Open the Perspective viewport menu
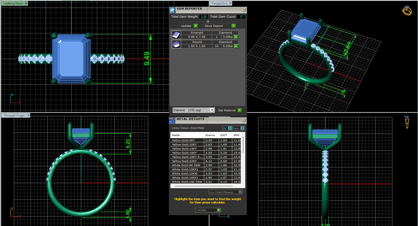 [x=231, y=3]
